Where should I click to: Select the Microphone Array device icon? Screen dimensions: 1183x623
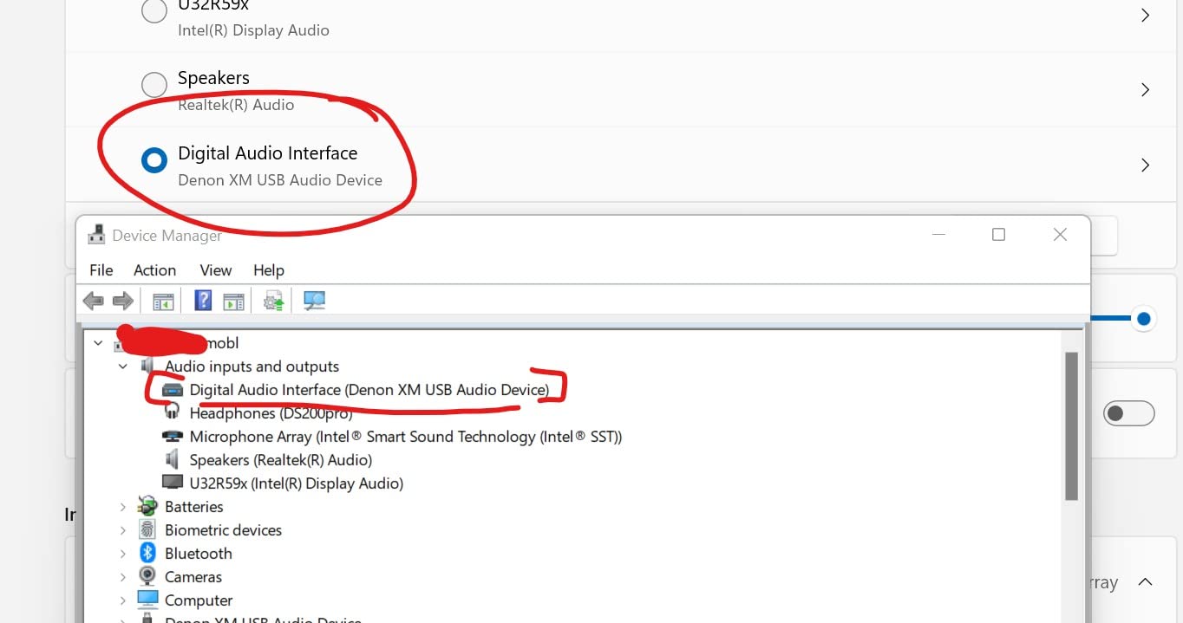[173, 437]
